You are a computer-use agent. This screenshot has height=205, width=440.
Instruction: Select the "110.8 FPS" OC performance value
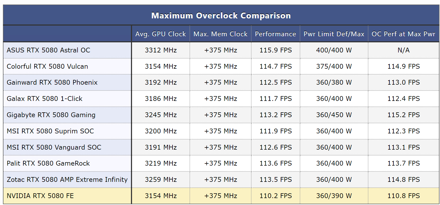point(404,196)
